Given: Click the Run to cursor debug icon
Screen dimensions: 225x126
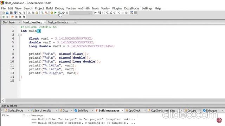Looking at the screenshot, I should (x=99, y=13).
